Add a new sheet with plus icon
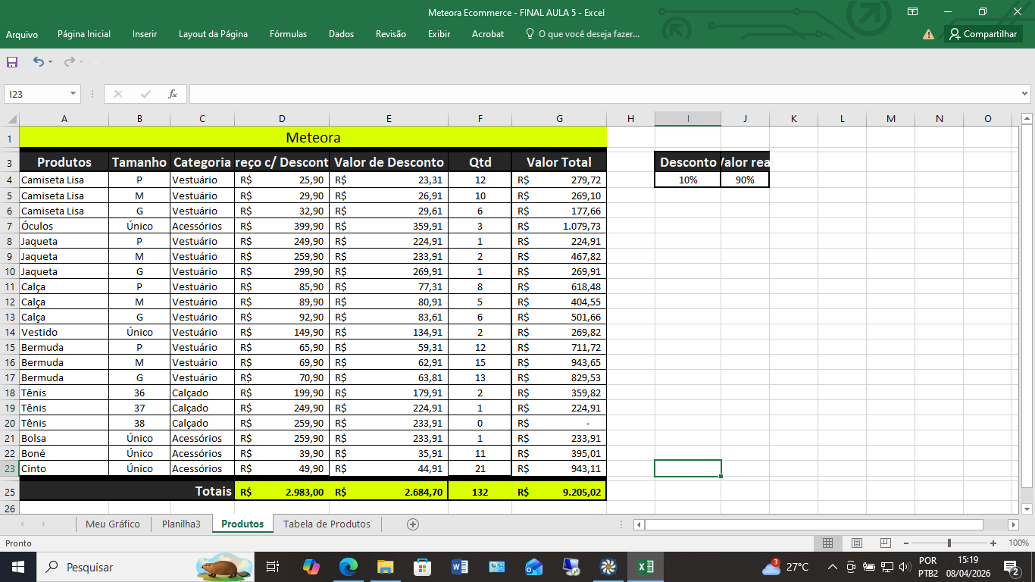This screenshot has height=582, width=1035. [413, 524]
